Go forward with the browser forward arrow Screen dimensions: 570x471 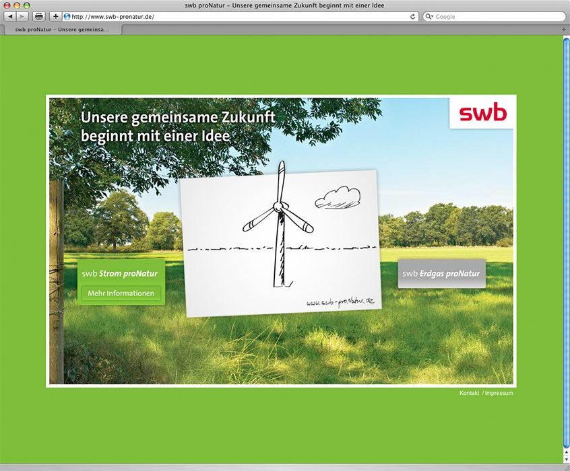pyautogui.click(x=22, y=16)
